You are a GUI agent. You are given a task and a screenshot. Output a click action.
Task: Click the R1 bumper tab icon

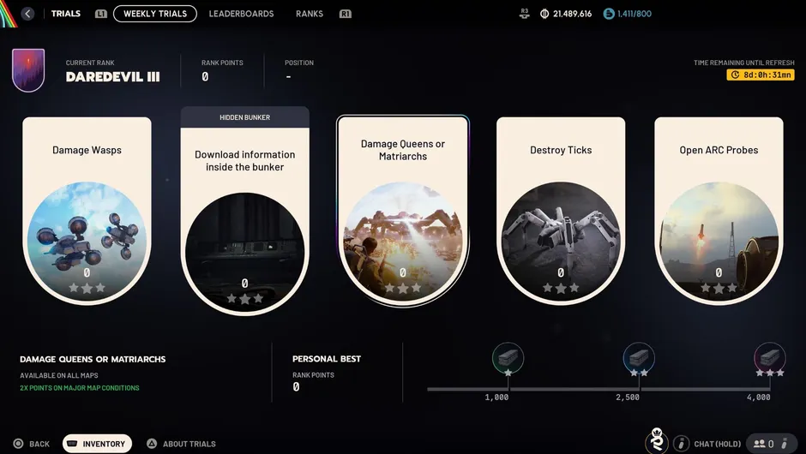[346, 14]
